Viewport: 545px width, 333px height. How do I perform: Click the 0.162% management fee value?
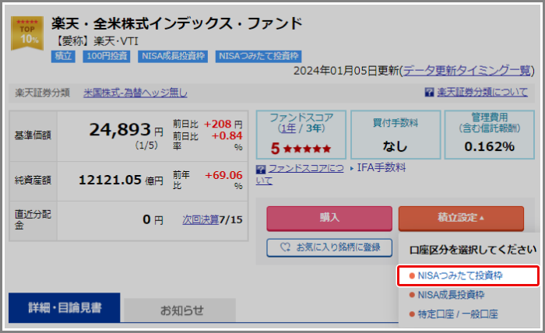489,146
